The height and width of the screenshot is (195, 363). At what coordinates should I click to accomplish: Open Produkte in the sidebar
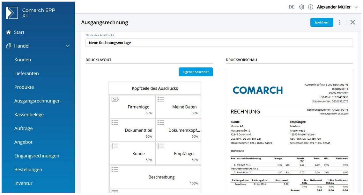[24, 87]
